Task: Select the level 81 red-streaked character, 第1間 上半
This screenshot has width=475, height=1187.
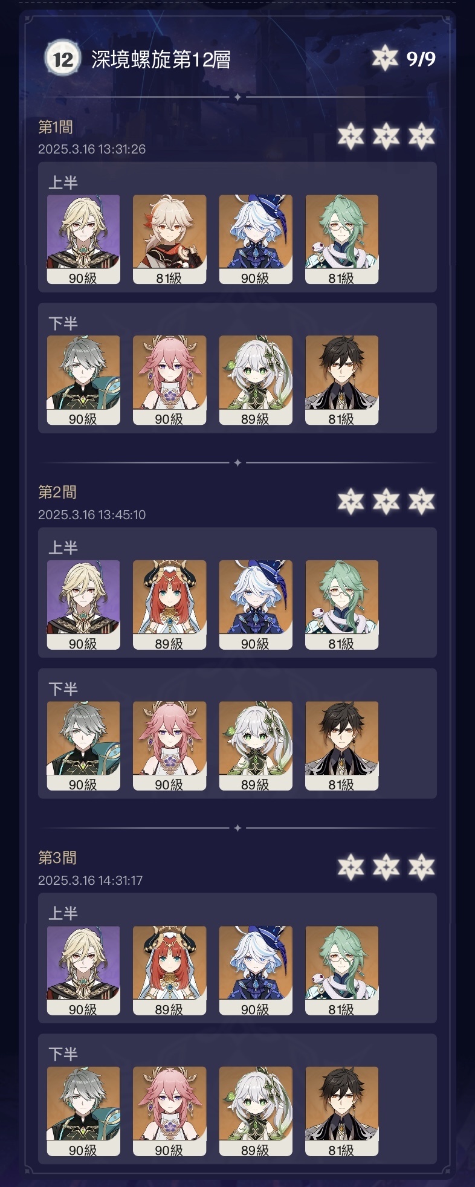Action: pyautogui.click(x=169, y=239)
